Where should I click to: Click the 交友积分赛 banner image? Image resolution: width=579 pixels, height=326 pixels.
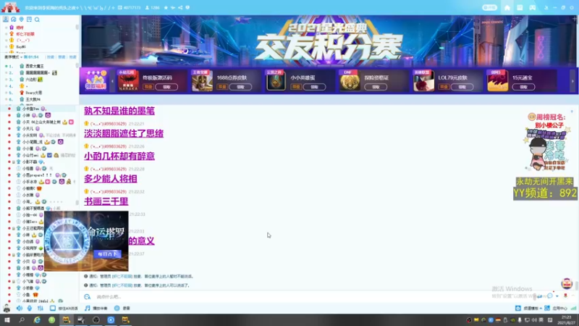pos(329,41)
